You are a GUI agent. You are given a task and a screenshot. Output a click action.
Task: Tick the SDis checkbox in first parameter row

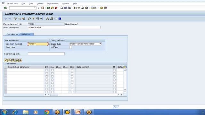72,70
